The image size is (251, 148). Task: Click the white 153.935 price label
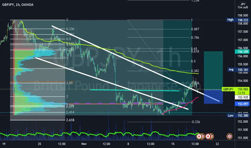pyautogui.click(x=242, y=97)
